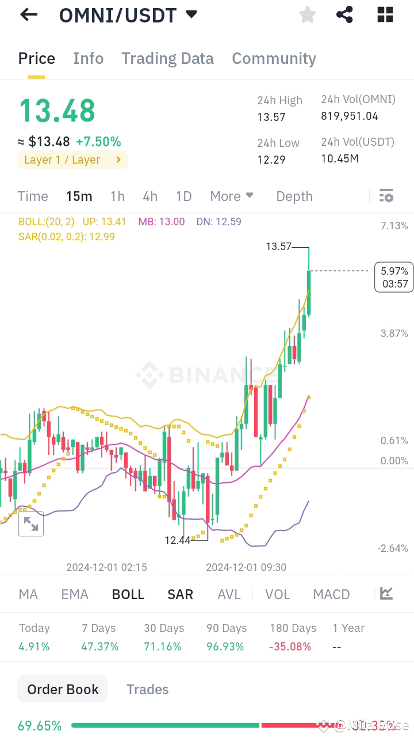Switch to the 1h interval

pyautogui.click(x=117, y=196)
